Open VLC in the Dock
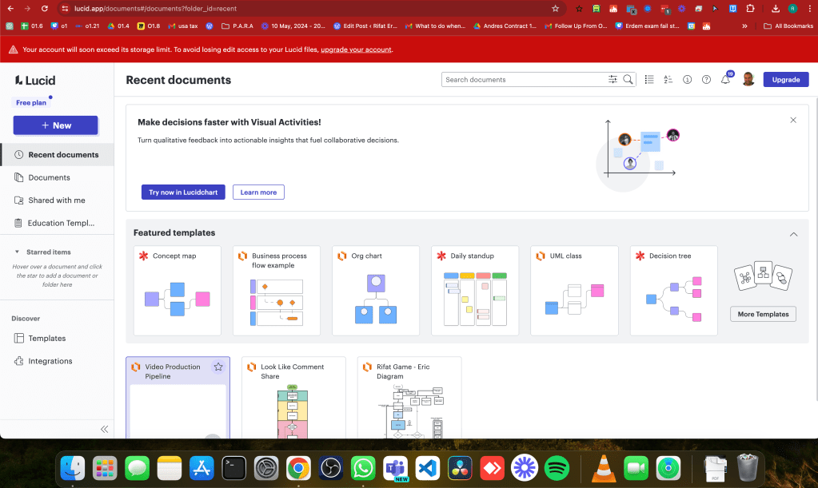The height and width of the screenshot is (488, 818). tap(604, 468)
